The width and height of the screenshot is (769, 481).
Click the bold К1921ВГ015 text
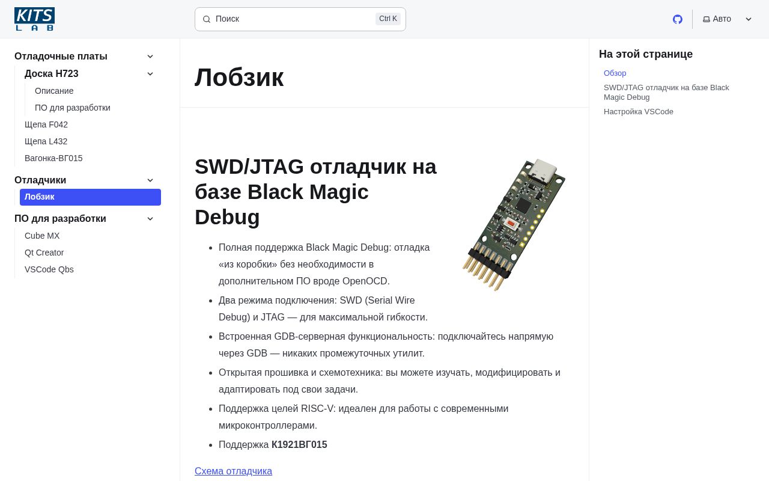pyautogui.click(x=299, y=445)
